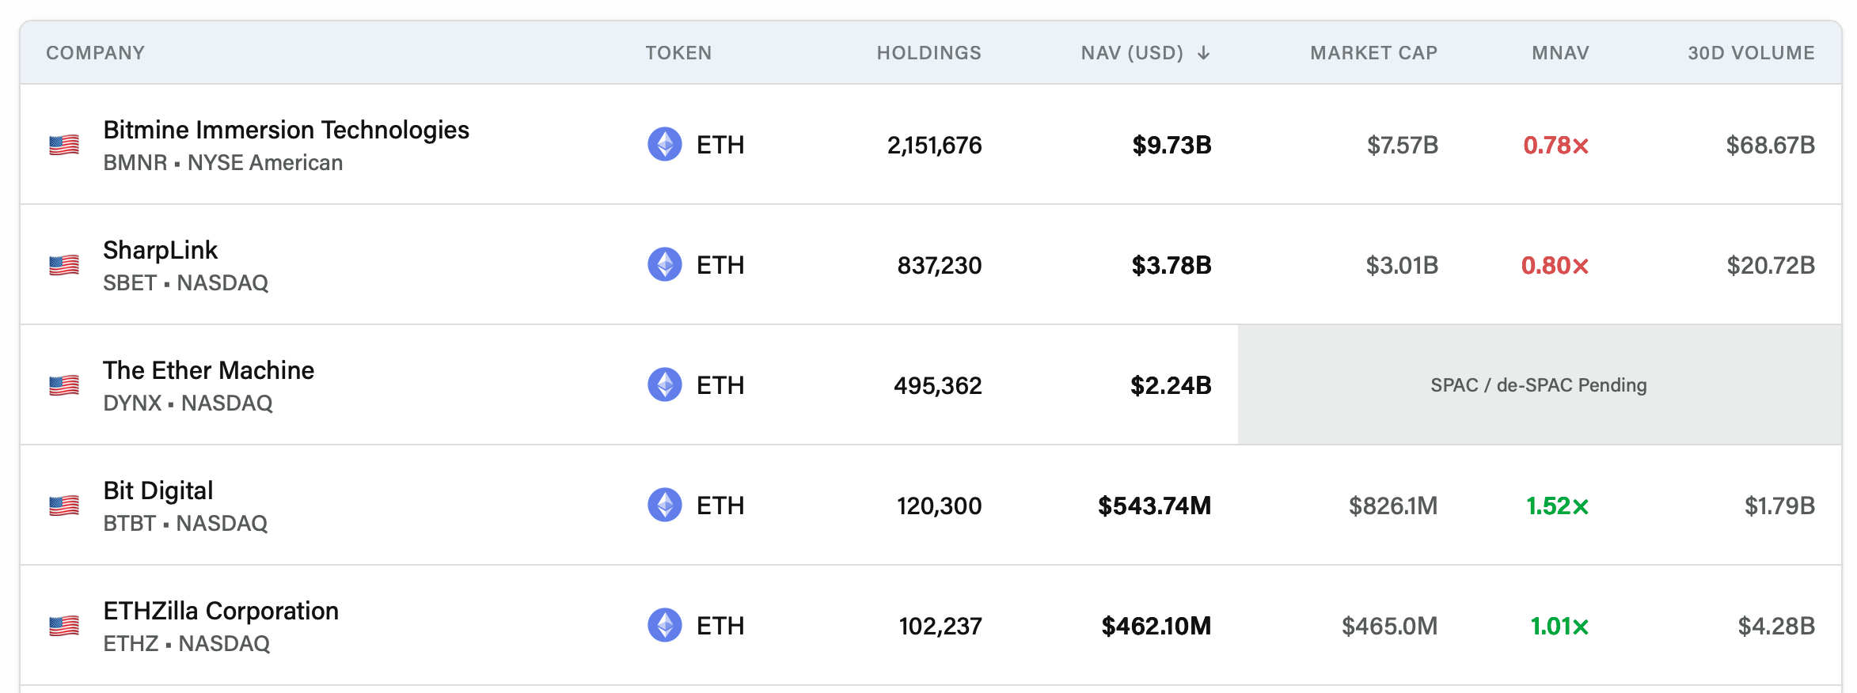Open the SharpLink company link
The image size is (1857, 693).
pyautogui.click(x=160, y=250)
